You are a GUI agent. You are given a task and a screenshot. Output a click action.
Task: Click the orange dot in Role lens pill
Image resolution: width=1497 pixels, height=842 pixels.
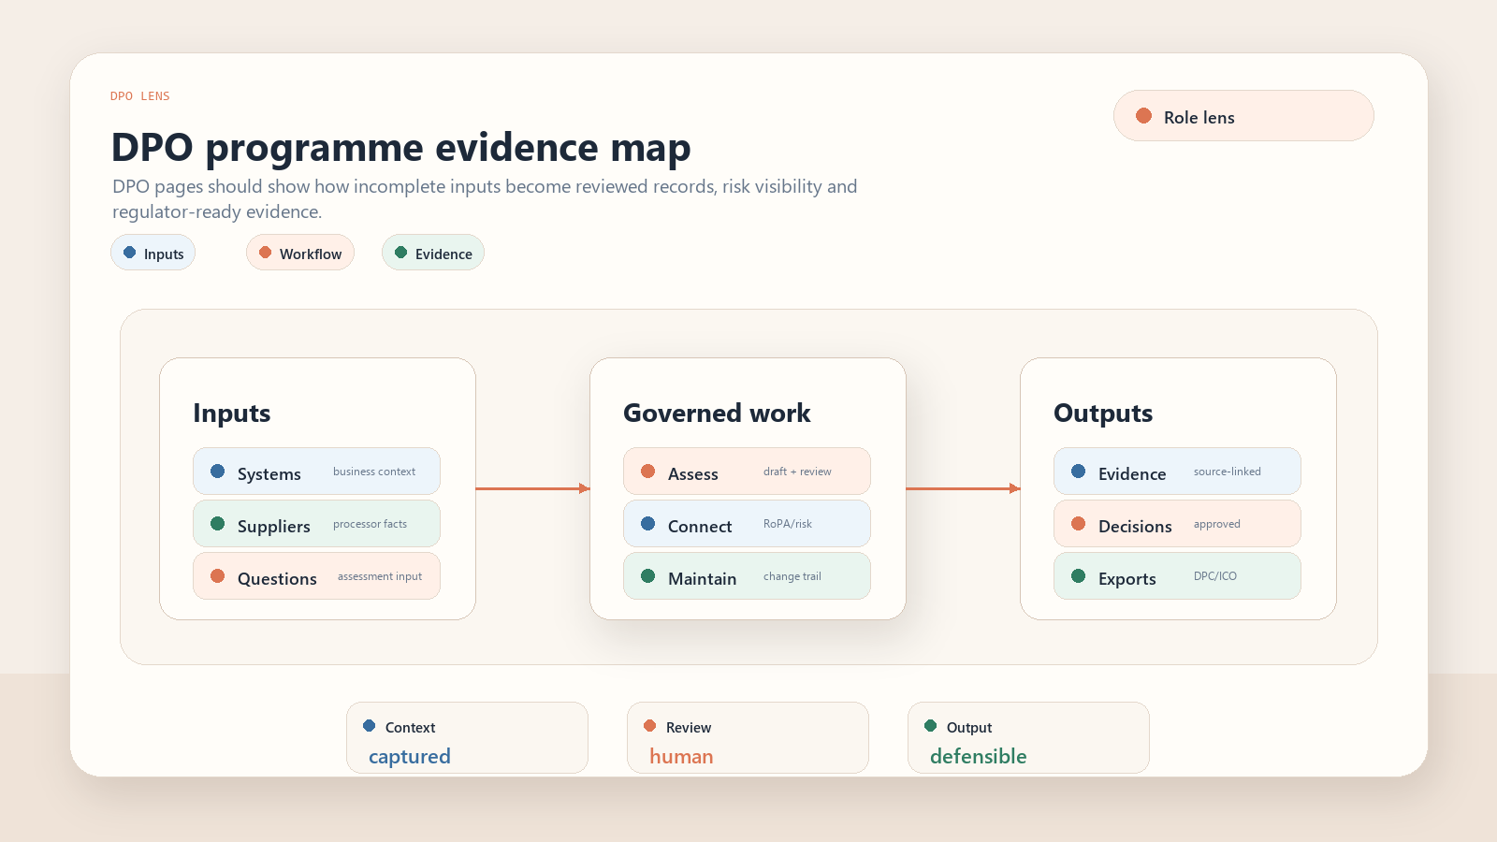pos(1143,116)
